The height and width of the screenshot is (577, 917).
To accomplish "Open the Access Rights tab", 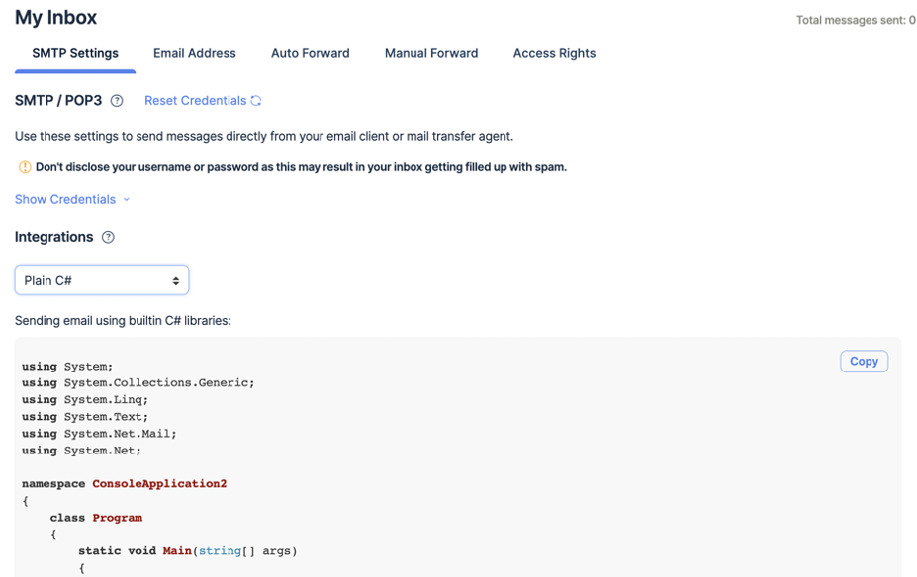I will tap(554, 53).
